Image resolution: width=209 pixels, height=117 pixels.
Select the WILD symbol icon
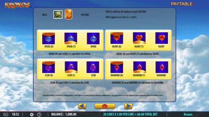(58, 14)
